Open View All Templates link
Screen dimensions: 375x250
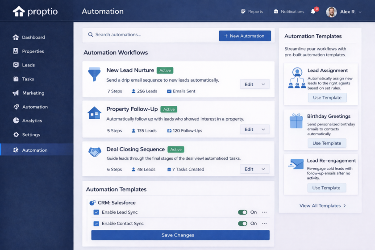coord(322,206)
